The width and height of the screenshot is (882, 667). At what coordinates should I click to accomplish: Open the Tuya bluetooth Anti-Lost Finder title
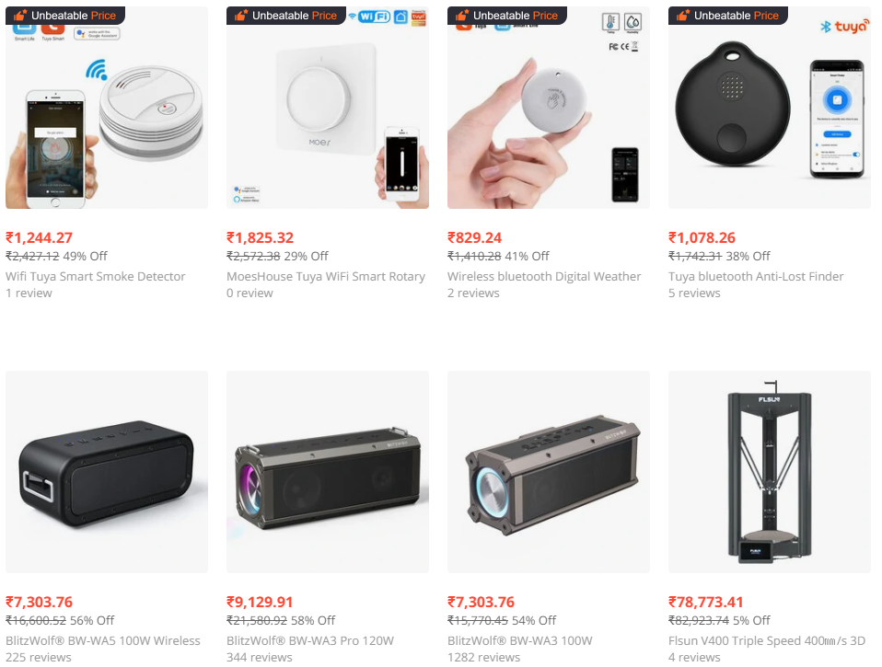point(756,277)
